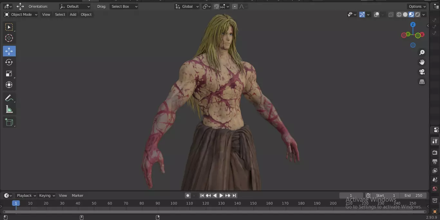Open World properties tab
This screenshot has height=220, width=440.
(x=435, y=189)
